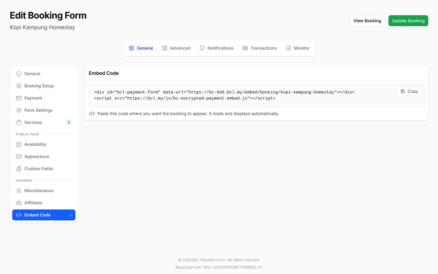Select the General tab in top bar
The height and width of the screenshot is (274, 438).
141,48
